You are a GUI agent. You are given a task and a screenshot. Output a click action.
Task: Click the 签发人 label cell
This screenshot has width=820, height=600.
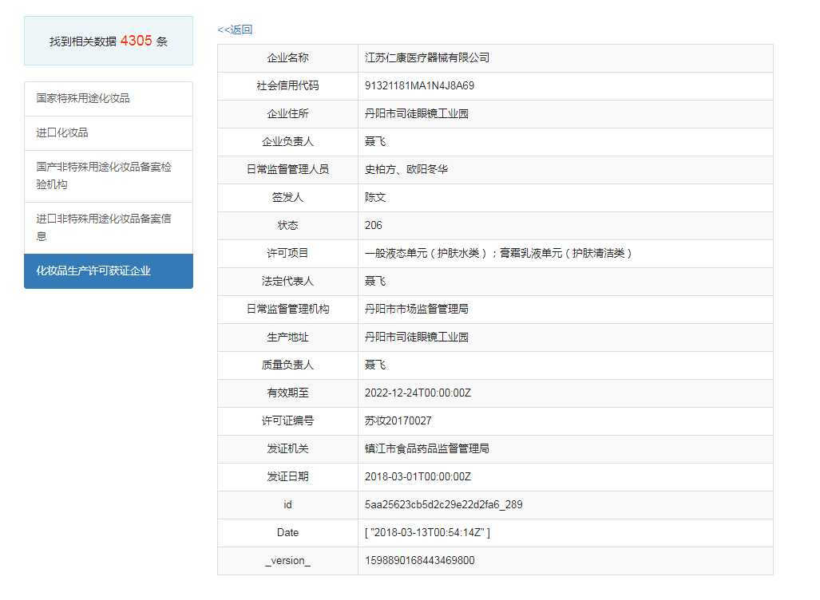coord(287,198)
